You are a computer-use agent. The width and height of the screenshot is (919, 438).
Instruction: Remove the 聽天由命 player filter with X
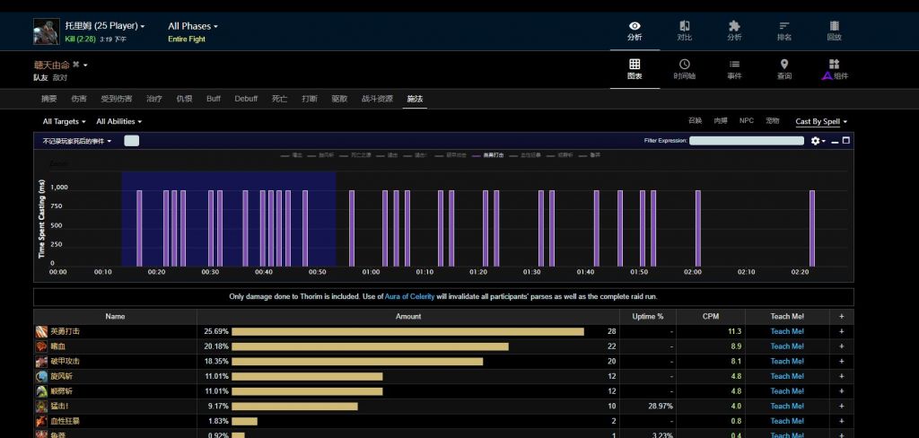pyautogui.click(x=76, y=65)
